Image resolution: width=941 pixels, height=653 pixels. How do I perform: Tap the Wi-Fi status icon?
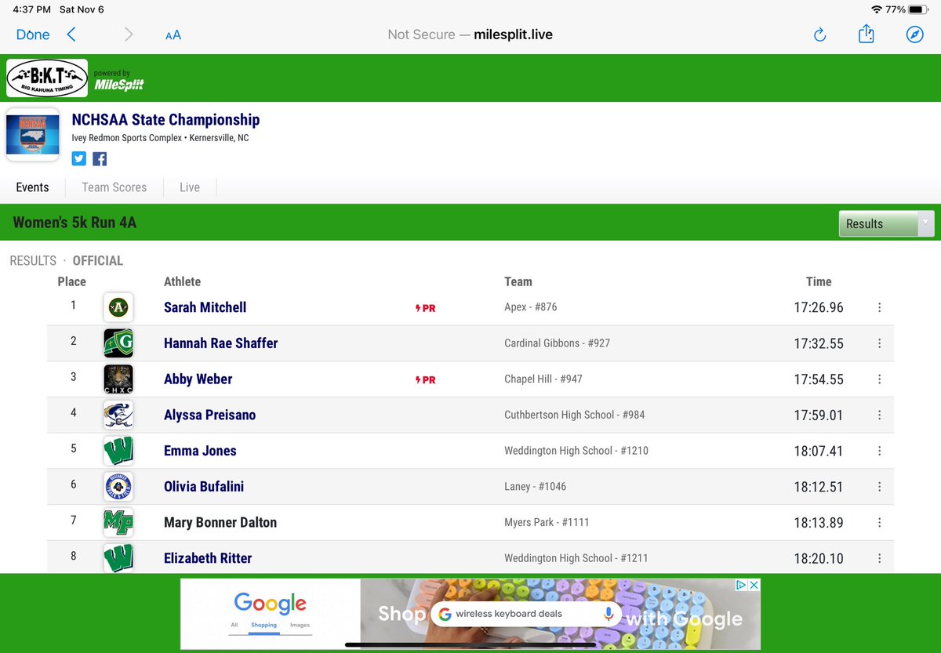[877, 9]
